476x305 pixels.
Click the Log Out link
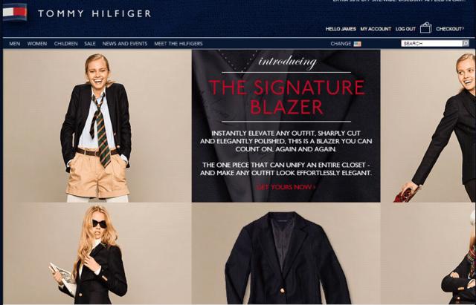(405, 29)
